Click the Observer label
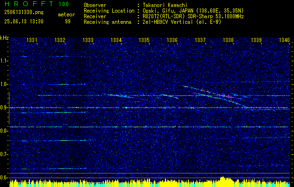The width and height of the screenshot is (294, 187). click(95, 5)
